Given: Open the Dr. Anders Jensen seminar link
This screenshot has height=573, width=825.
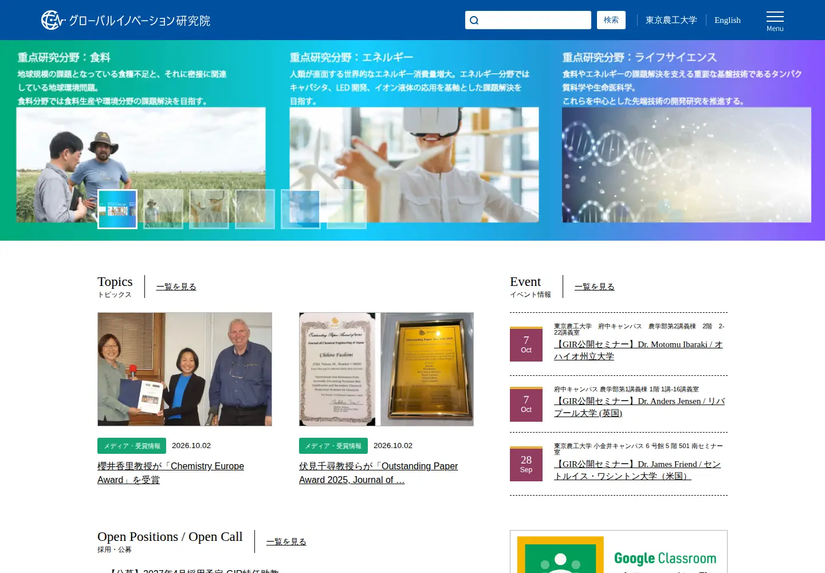Looking at the screenshot, I should tap(639, 407).
